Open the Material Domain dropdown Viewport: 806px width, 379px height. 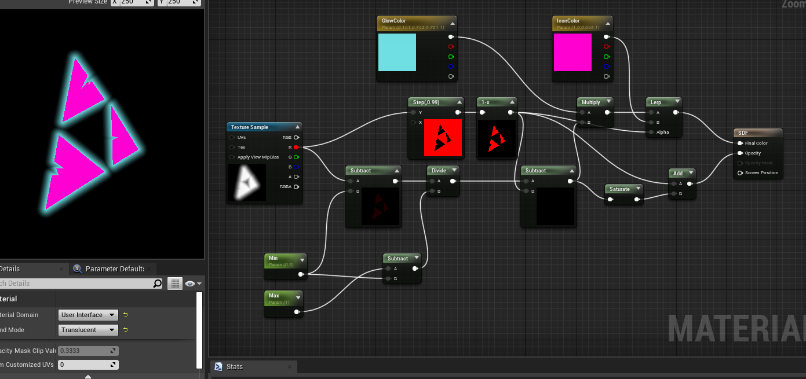[88, 315]
